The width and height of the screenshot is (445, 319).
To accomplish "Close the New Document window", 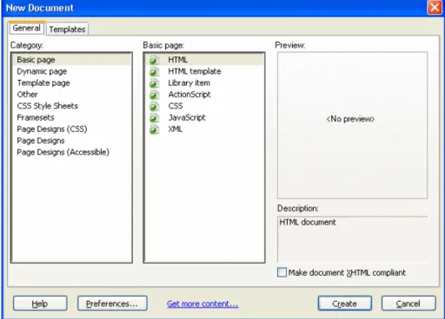I will pyautogui.click(x=435, y=8).
